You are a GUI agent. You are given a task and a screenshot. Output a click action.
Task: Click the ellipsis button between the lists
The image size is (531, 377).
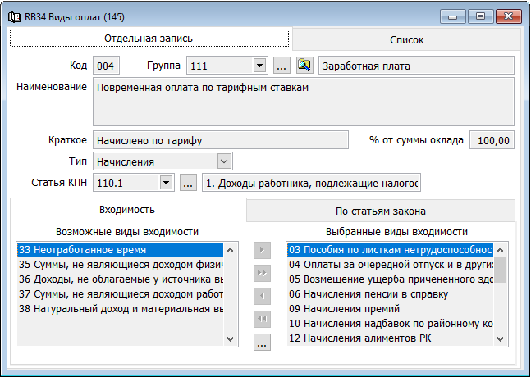(262, 343)
